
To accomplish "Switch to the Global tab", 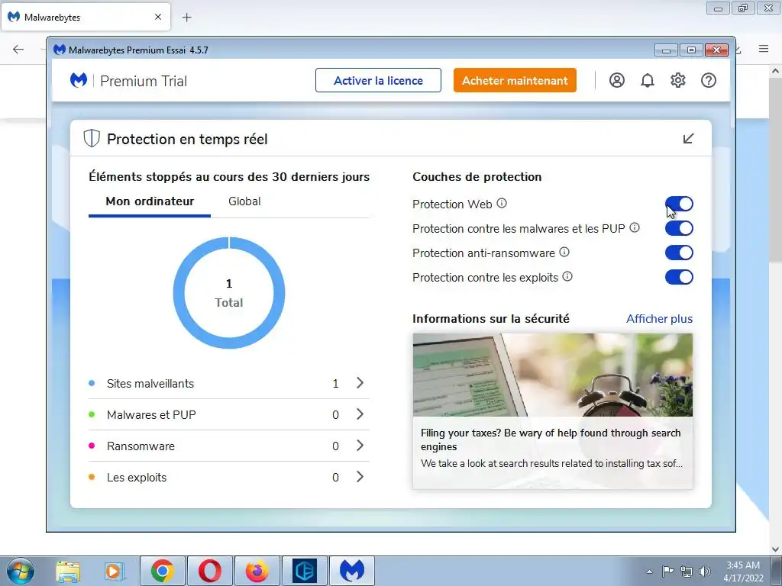I will coord(244,201).
